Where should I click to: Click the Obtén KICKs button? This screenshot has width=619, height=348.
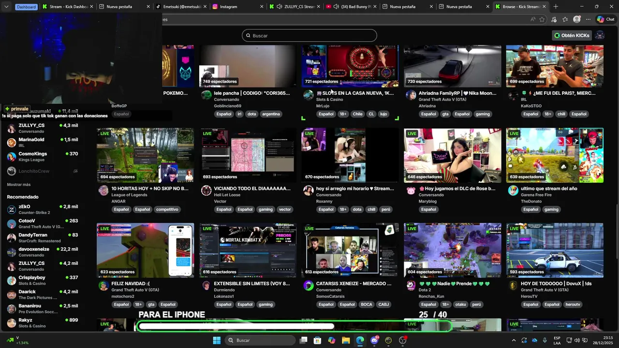coord(572,35)
